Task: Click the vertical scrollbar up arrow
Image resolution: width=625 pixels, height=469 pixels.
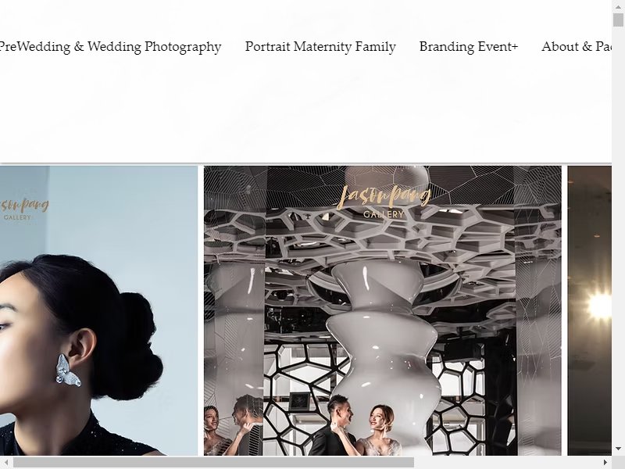Action: pyautogui.click(x=618, y=6)
